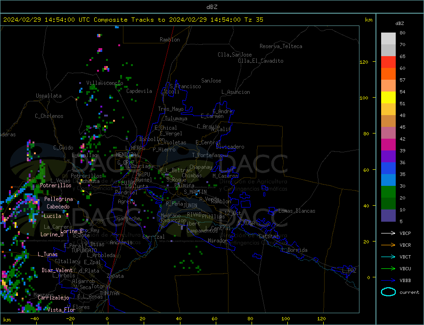Click the 'Ugarteche' map label
This screenshot has width=424, height=325.
[128, 218]
